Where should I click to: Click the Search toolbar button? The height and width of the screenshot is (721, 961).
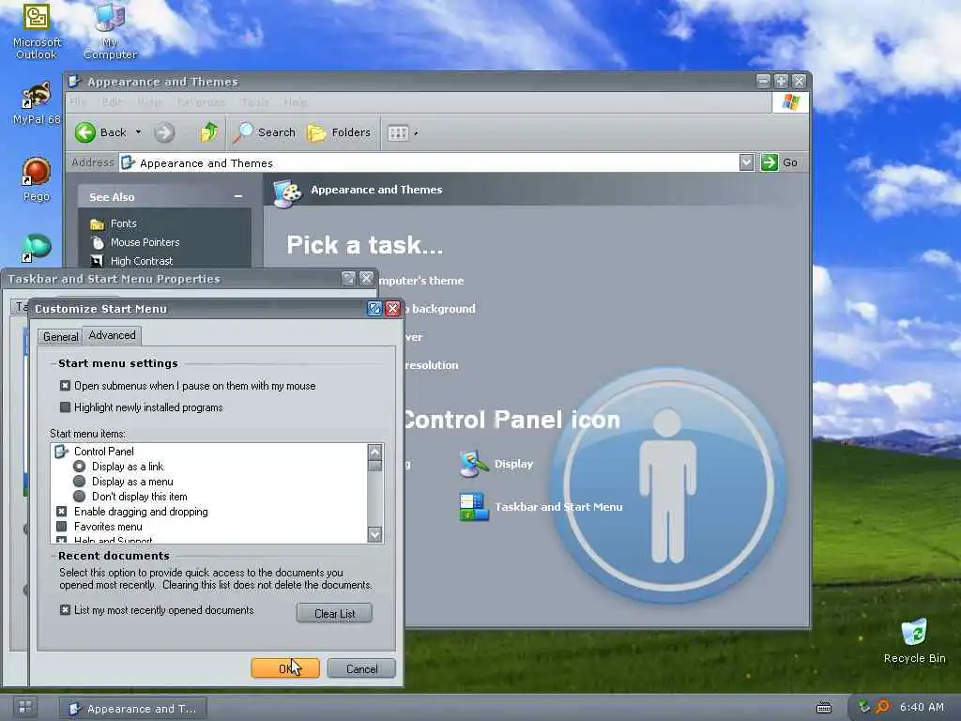[264, 132]
